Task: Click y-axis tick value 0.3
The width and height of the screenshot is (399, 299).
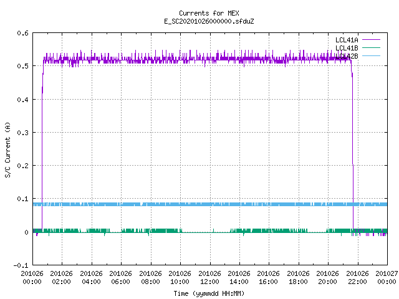Action: pos(23,133)
